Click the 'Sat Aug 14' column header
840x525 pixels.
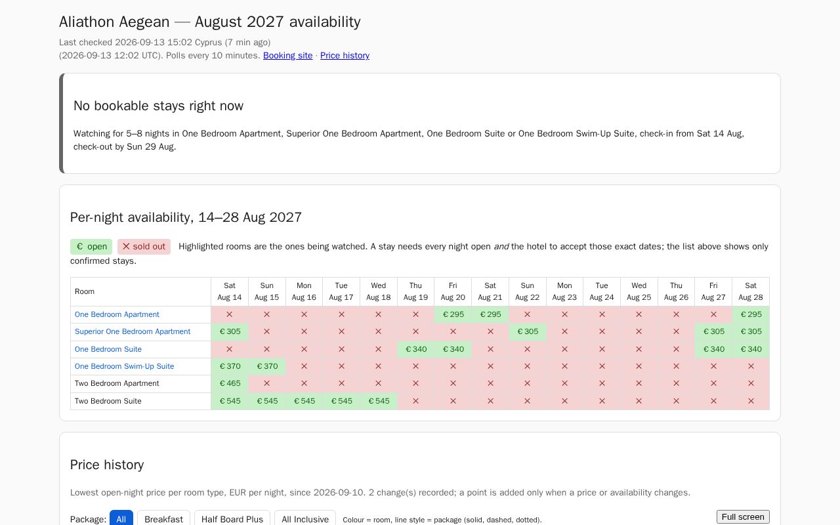pos(230,291)
